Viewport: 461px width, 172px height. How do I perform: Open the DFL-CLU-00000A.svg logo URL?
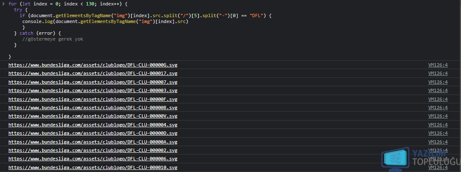click(93, 142)
